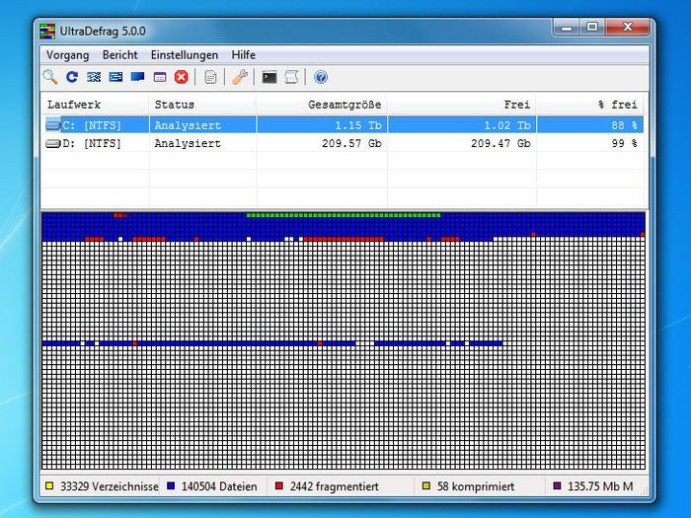Screen dimensions: 691x518
Task: Click the yellow komprimiert legend swatch
Action: [x=426, y=485]
